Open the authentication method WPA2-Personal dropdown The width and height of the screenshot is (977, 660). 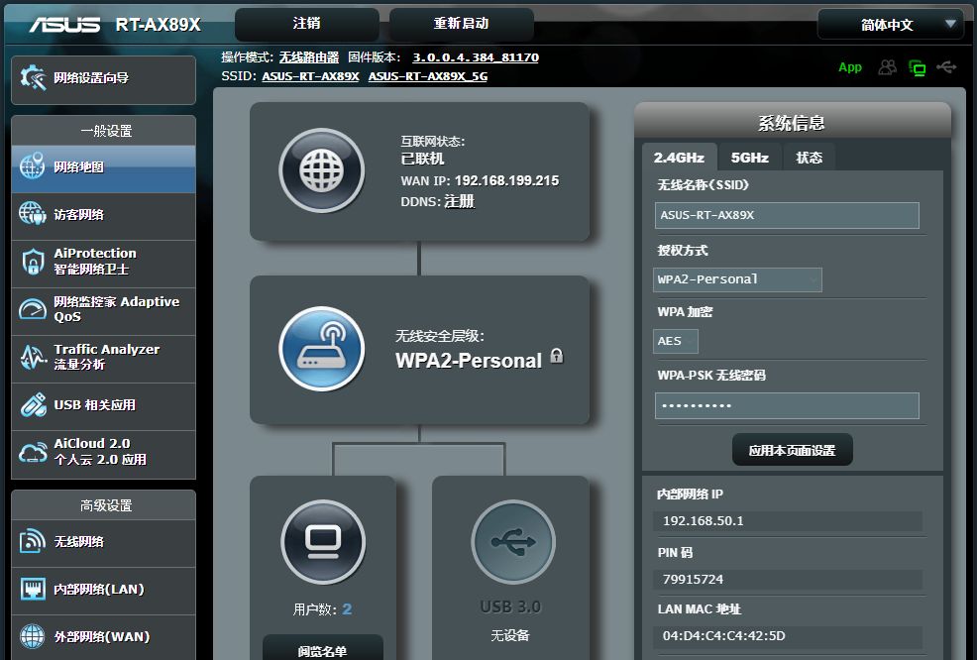(738, 279)
